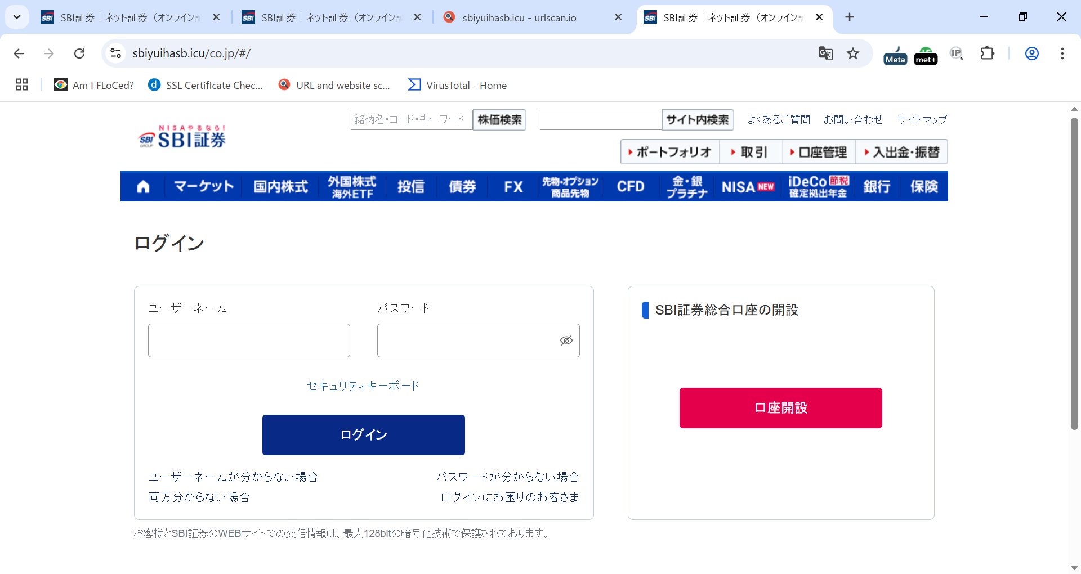Open セキュリティキーボード link
The image size is (1081, 574).
pyautogui.click(x=363, y=385)
